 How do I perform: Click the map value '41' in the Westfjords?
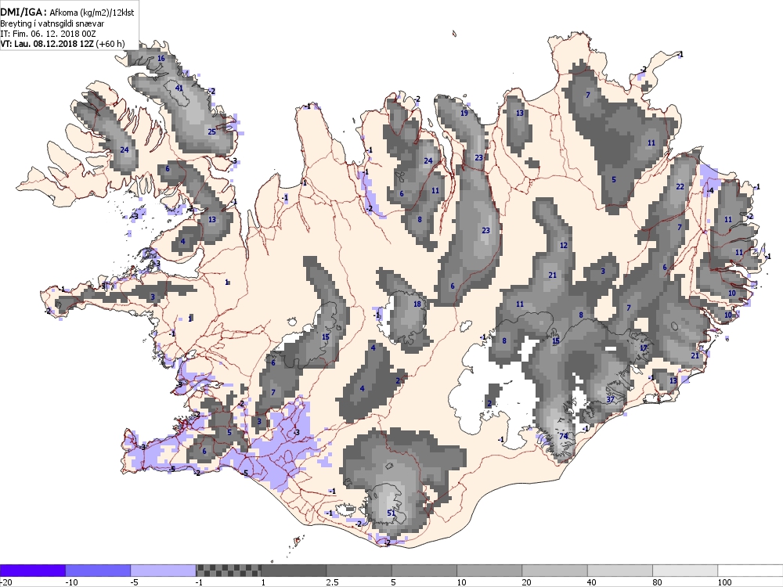(x=179, y=88)
